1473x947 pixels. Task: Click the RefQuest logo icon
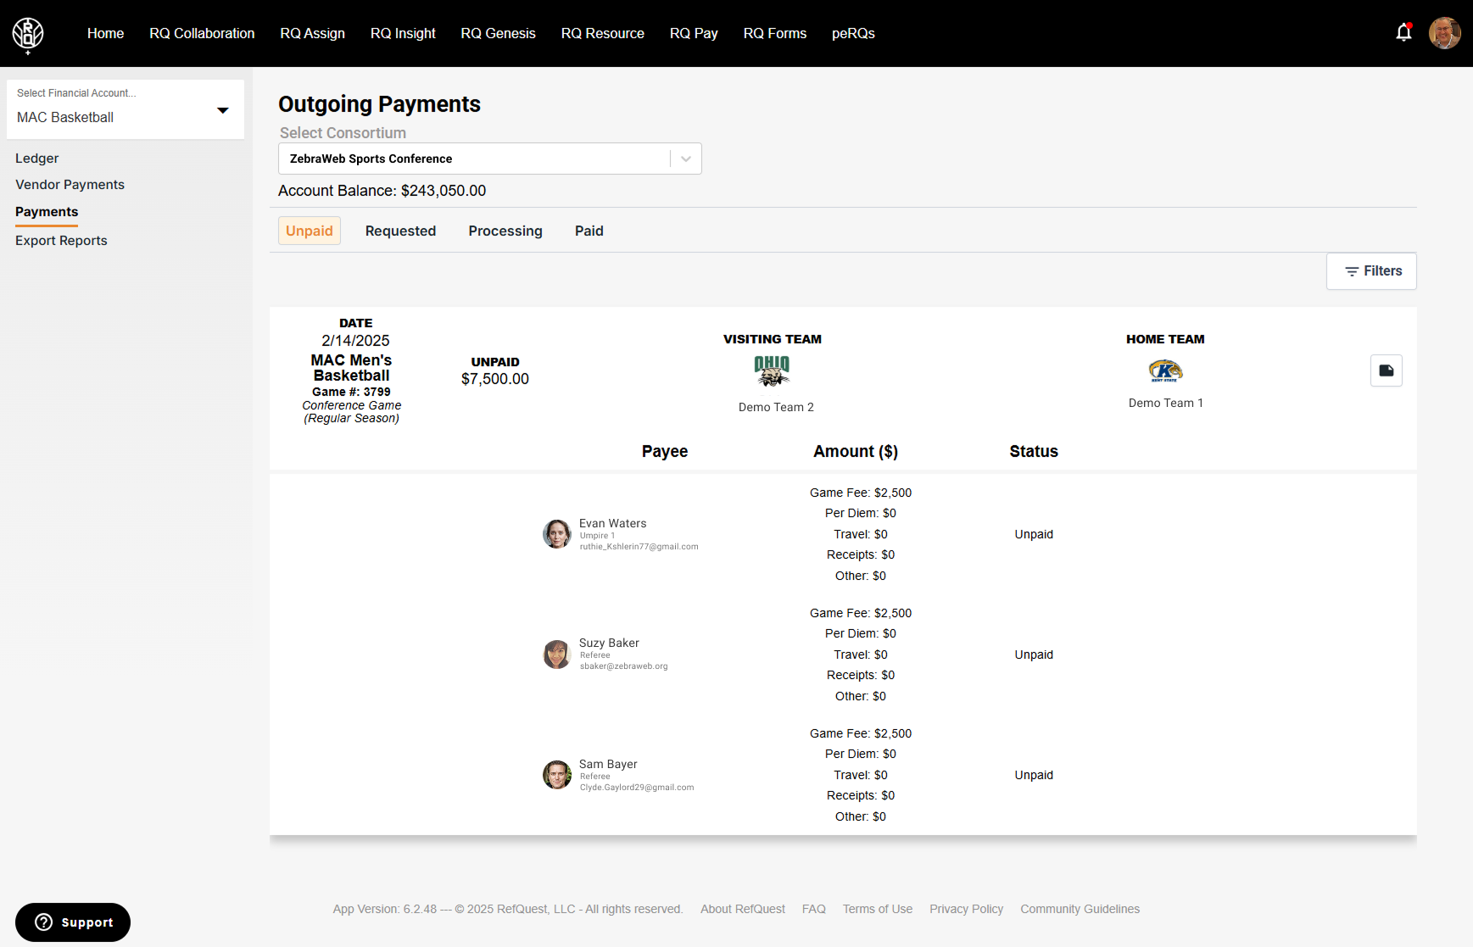[x=28, y=34]
